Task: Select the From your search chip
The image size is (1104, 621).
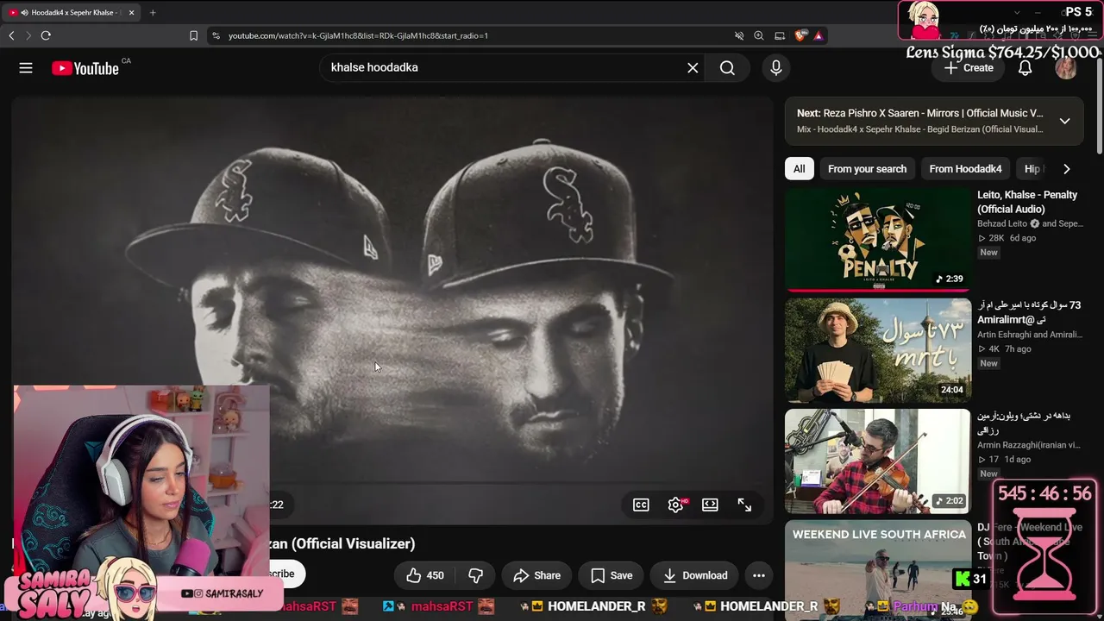Action: click(867, 169)
